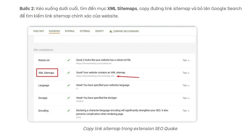
Task: Click the 'Doctype' row label
Action: click(43, 98)
